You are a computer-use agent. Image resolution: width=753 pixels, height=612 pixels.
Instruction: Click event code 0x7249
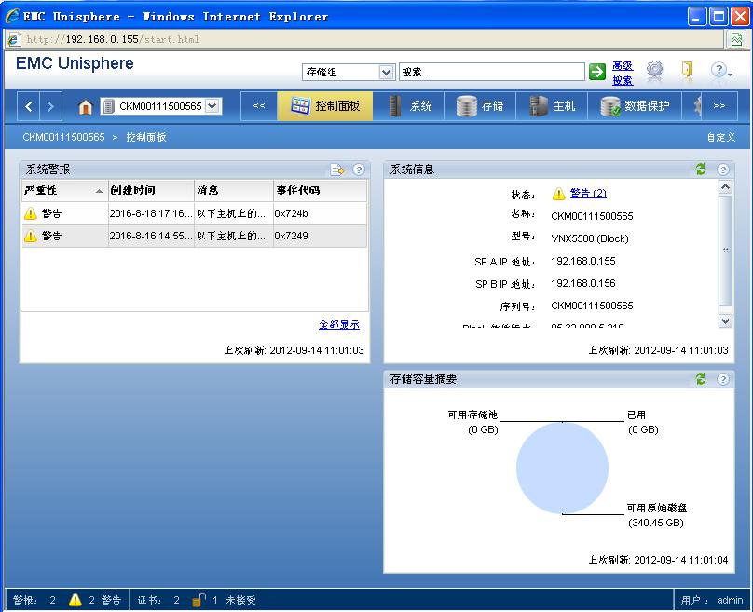click(291, 236)
